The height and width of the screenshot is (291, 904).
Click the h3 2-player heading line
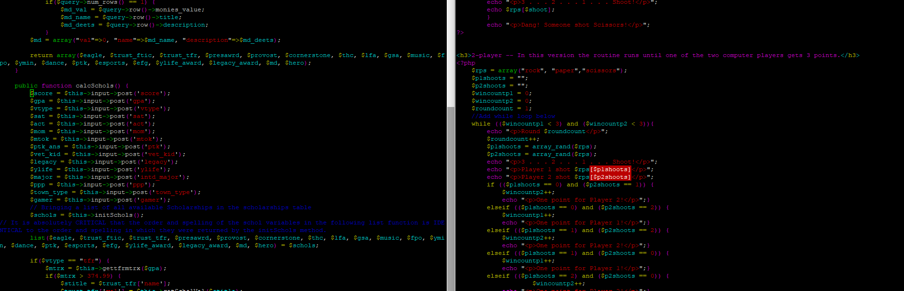pos(658,55)
